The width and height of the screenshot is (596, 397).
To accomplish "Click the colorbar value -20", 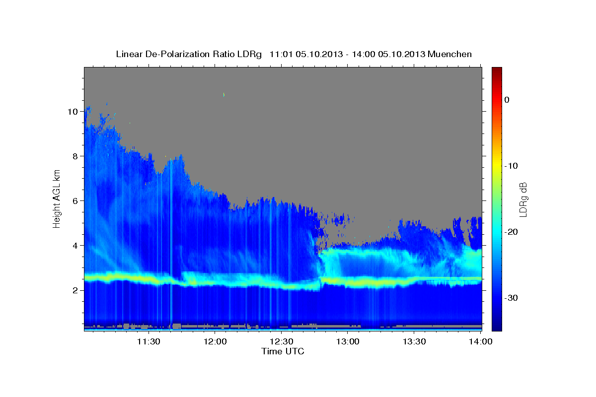I will coord(511,232).
